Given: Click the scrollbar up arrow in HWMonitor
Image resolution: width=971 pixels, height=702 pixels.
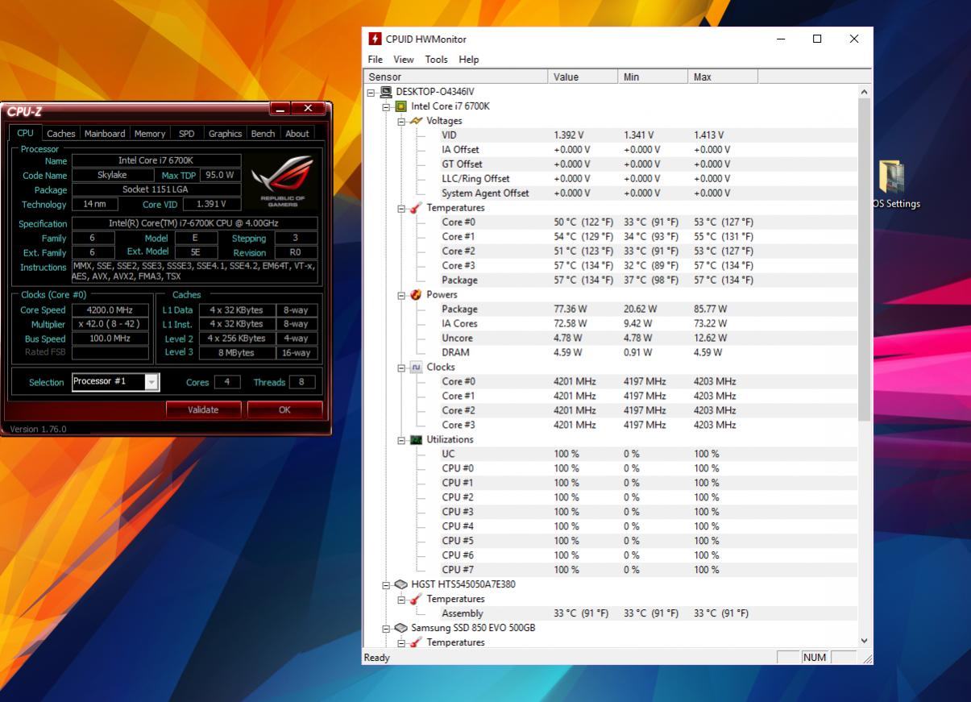Looking at the screenshot, I should [865, 92].
